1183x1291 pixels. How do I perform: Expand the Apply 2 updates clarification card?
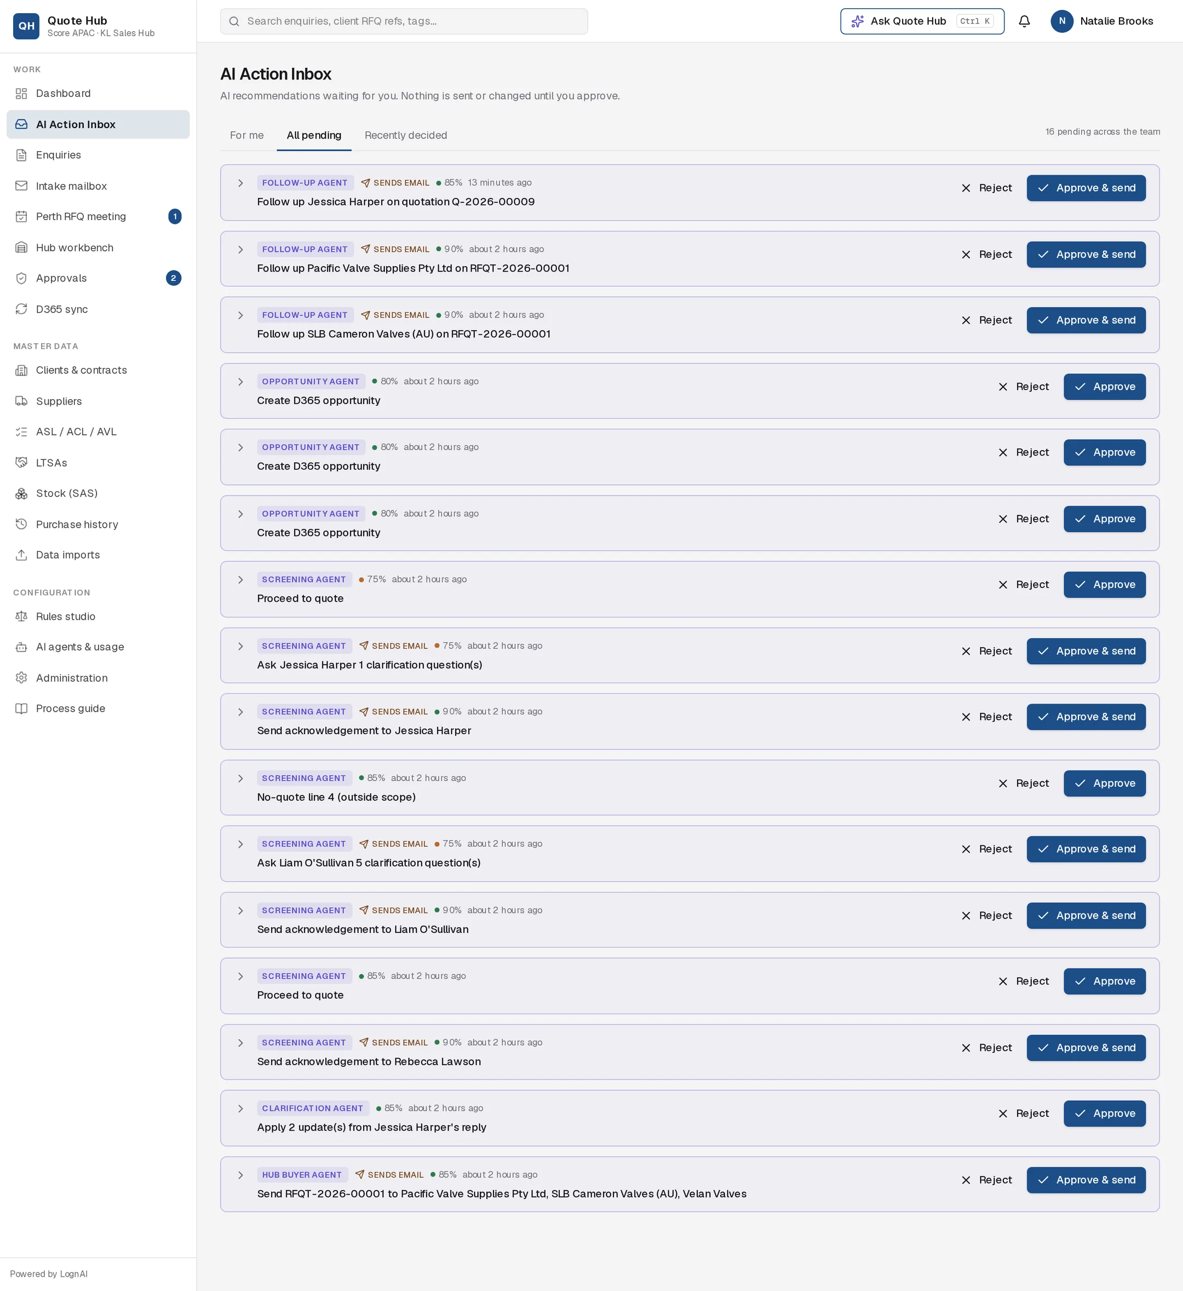pos(240,1109)
